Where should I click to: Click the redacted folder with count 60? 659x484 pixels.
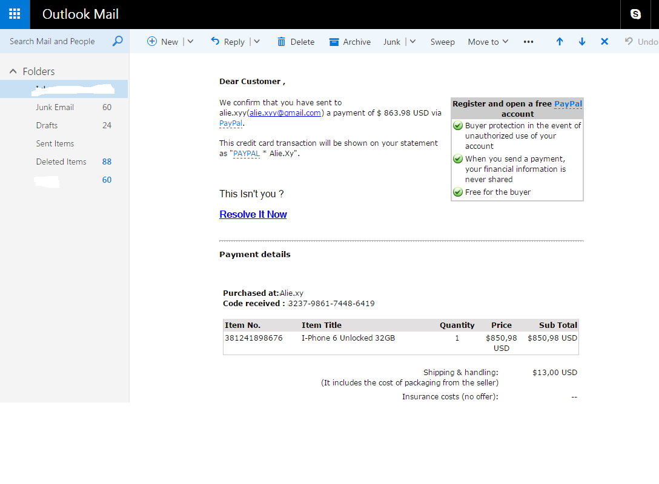point(64,180)
